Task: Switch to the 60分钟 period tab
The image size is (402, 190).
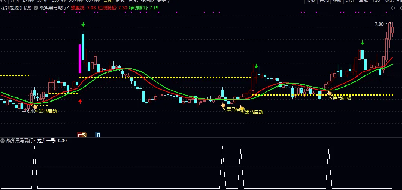Action: pos(93,1)
